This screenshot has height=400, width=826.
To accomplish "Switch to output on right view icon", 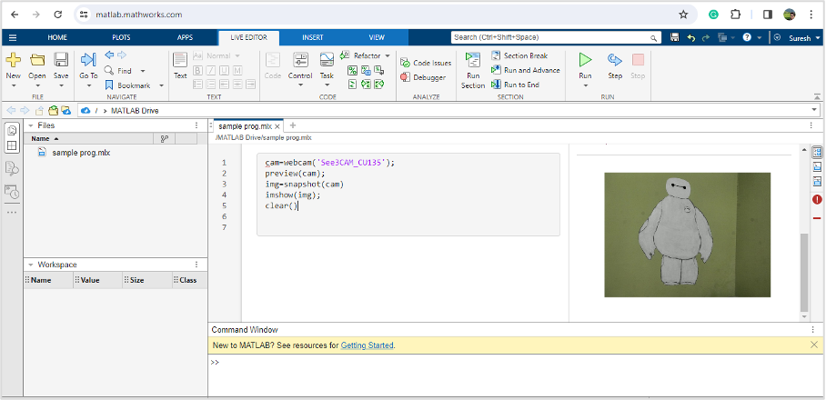I will click(x=817, y=153).
